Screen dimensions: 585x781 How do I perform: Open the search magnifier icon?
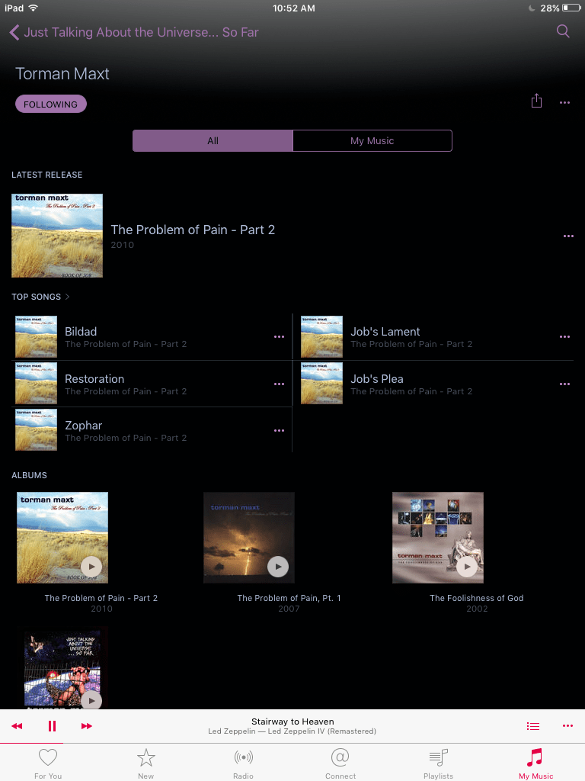(563, 31)
